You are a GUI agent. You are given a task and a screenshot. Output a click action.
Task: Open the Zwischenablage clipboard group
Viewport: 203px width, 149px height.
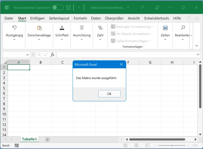click(x=39, y=33)
